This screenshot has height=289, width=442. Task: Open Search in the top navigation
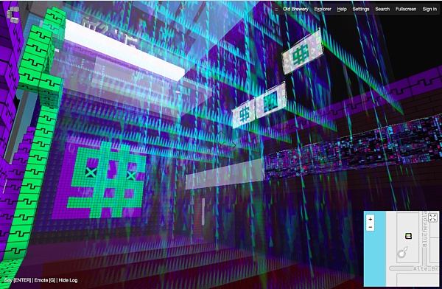382,9
